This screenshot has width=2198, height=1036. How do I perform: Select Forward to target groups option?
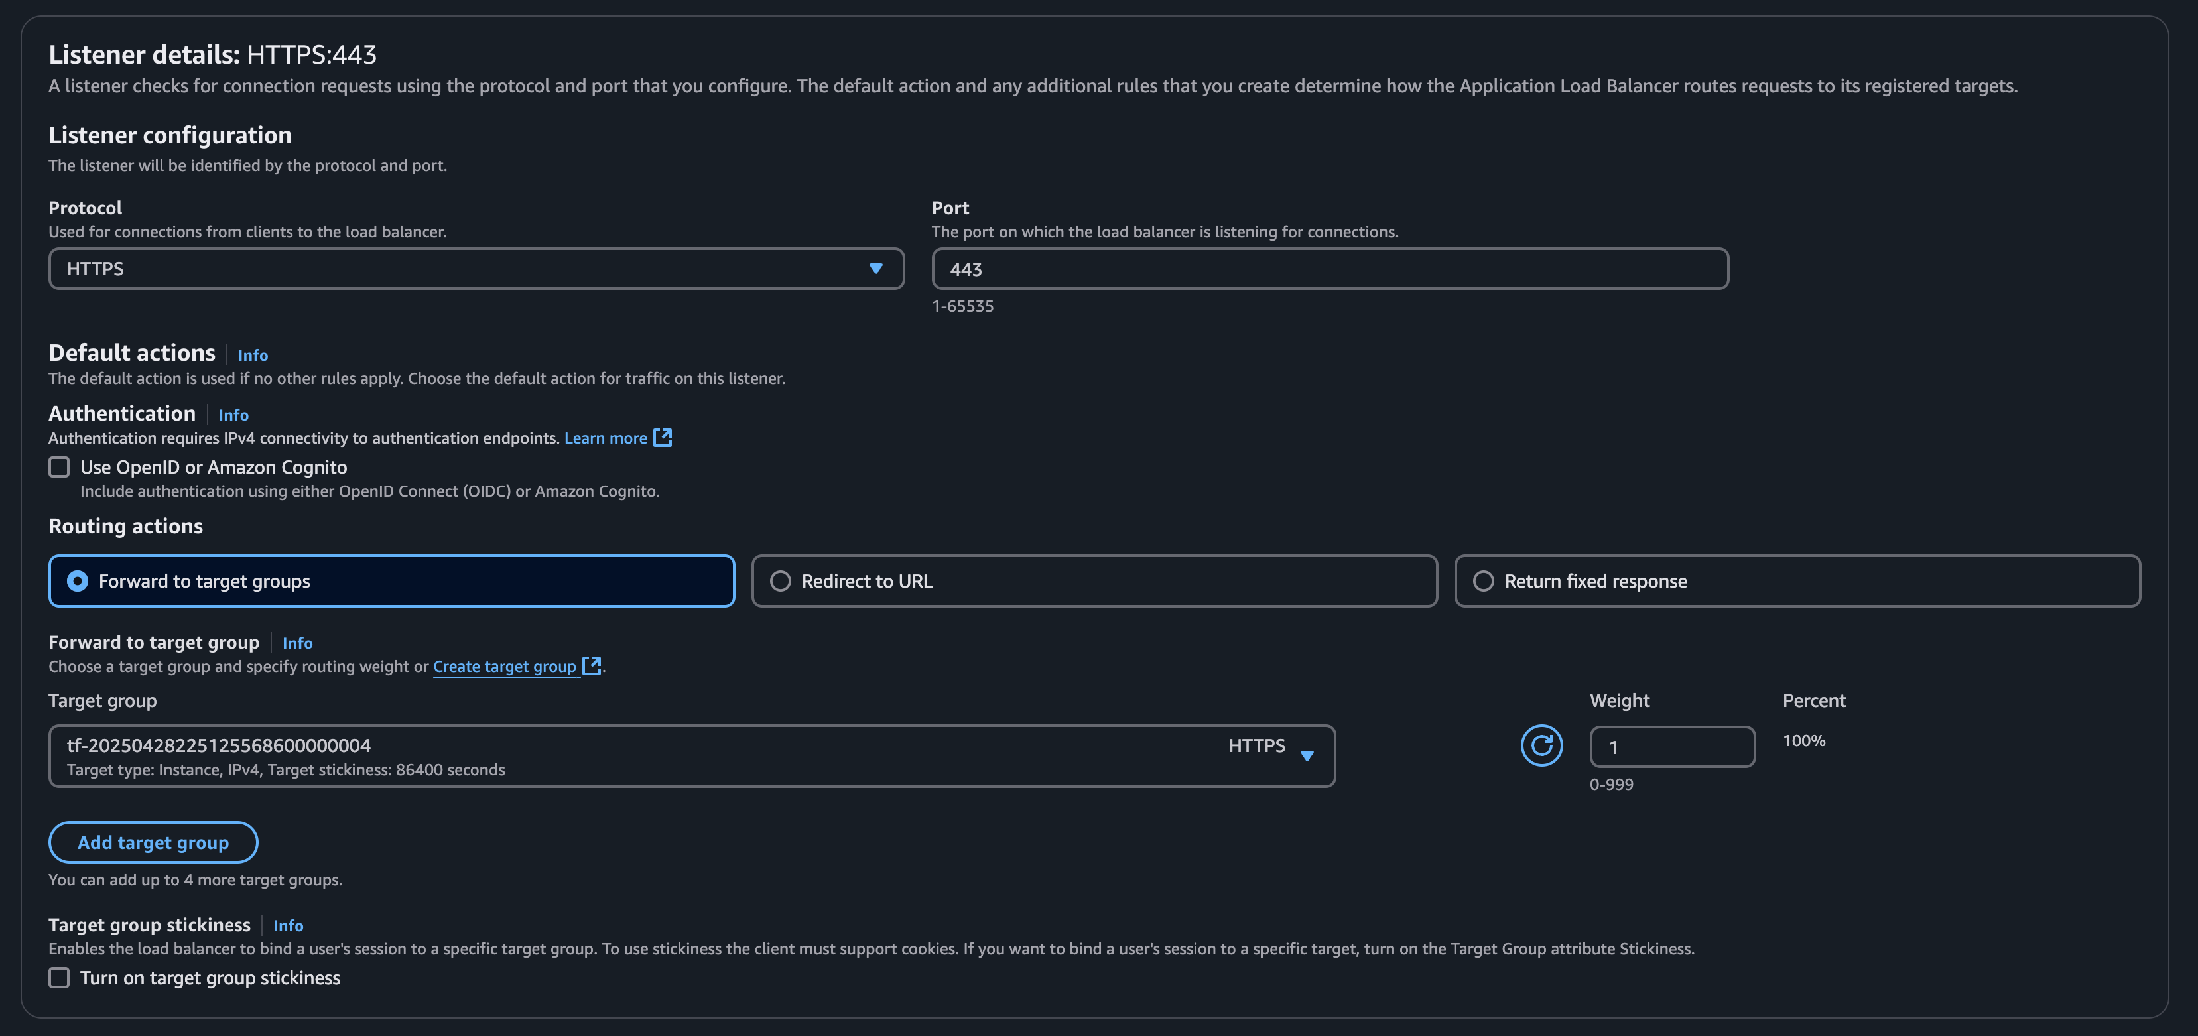78,581
